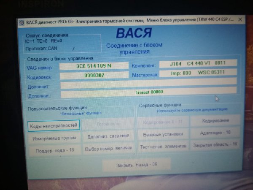Click the Кодировка field 0000307

[x=94, y=75]
